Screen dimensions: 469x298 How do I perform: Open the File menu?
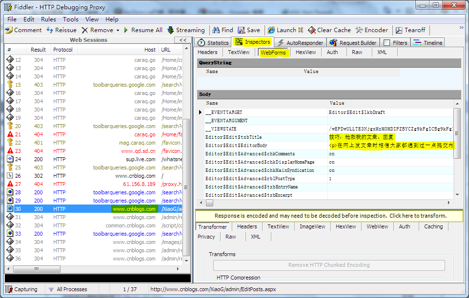pos(12,19)
